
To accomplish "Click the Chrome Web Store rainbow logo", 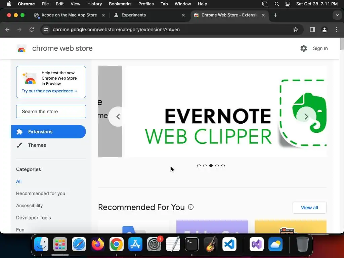I will (21, 48).
